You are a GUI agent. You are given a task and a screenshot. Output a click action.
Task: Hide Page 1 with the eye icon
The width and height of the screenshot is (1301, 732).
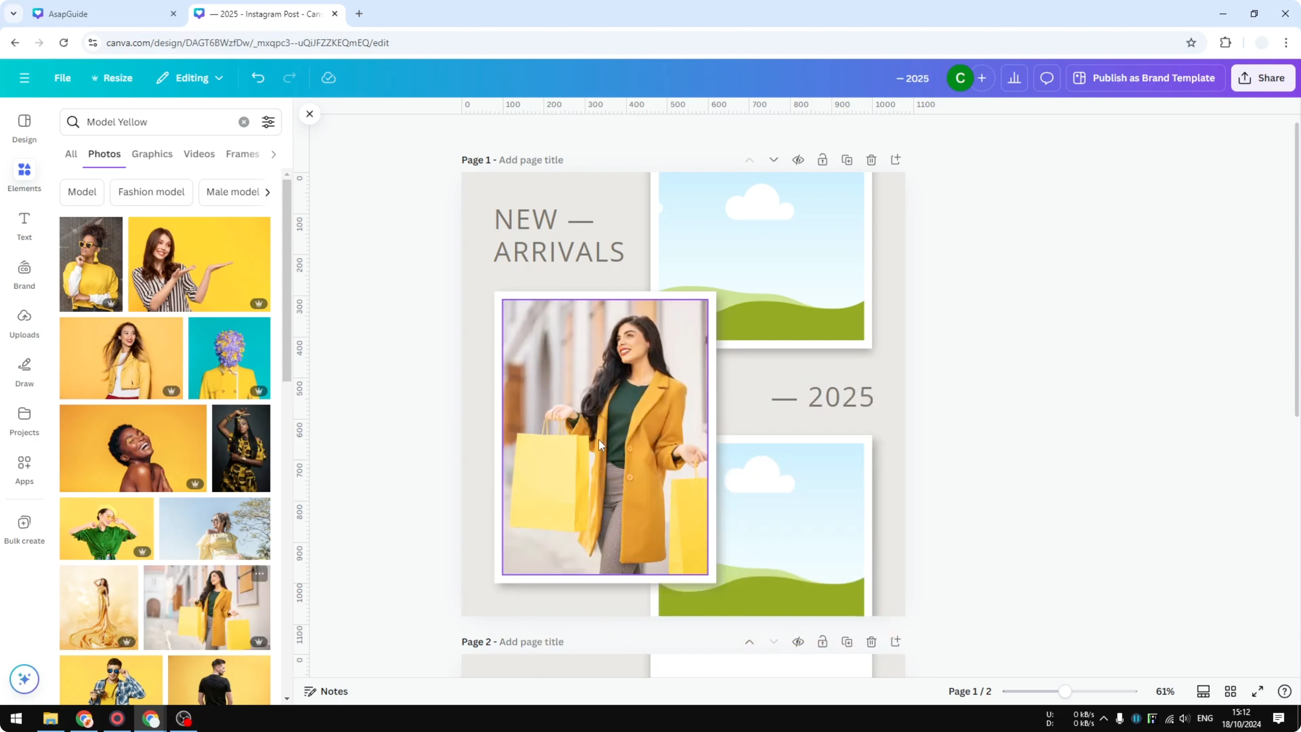click(798, 159)
